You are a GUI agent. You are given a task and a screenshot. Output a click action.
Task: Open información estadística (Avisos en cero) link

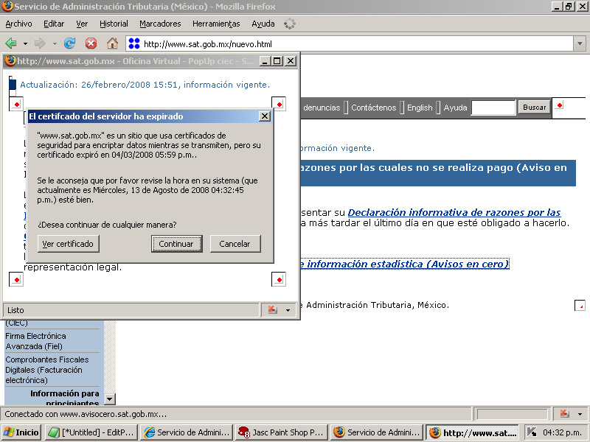pyautogui.click(x=405, y=264)
